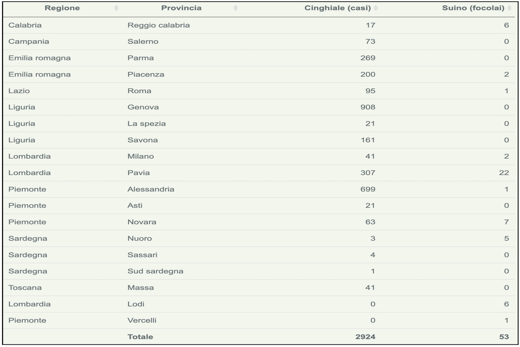Click the Calabria region cell

click(x=25, y=25)
